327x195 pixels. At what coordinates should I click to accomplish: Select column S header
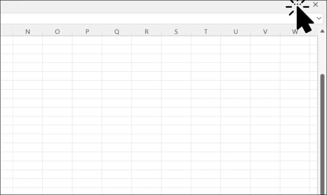(176, 32)
